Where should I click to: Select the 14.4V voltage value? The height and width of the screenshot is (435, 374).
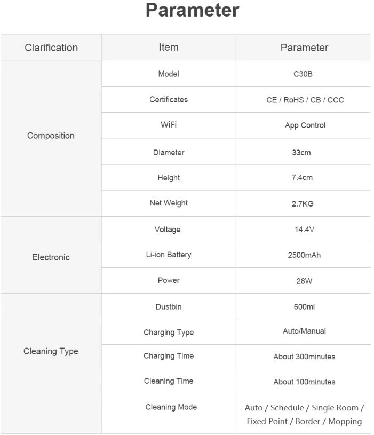[304, 230]
